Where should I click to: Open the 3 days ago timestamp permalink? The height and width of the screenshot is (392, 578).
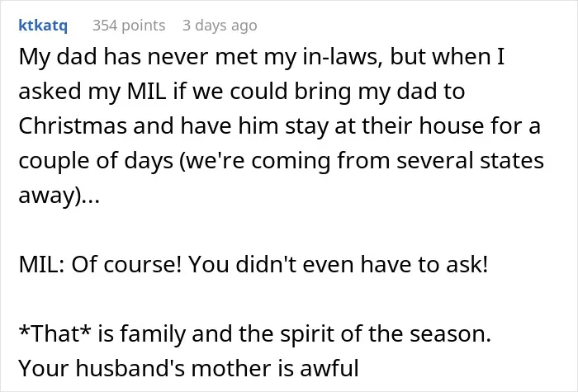pyautogui.click(x=220, y=26)
